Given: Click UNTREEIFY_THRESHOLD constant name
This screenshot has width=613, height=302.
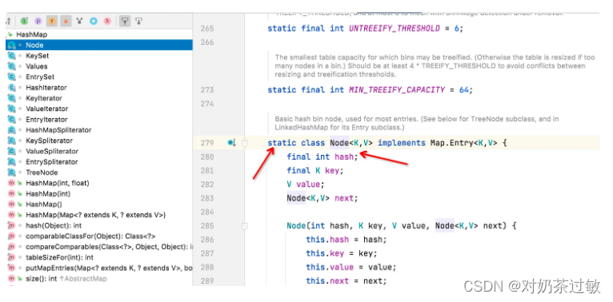Looking at the screenshot, I should coord(394,29).
